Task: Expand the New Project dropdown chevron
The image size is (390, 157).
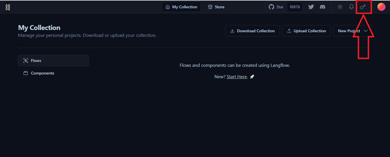Action: [x=366, y=31]
